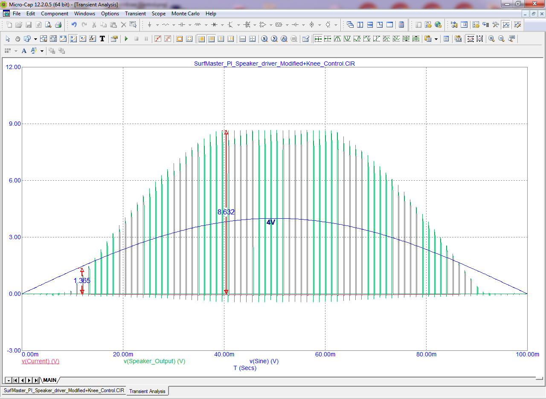
Task: Click the undo arrow icon
Action: [x=74, y=25]
